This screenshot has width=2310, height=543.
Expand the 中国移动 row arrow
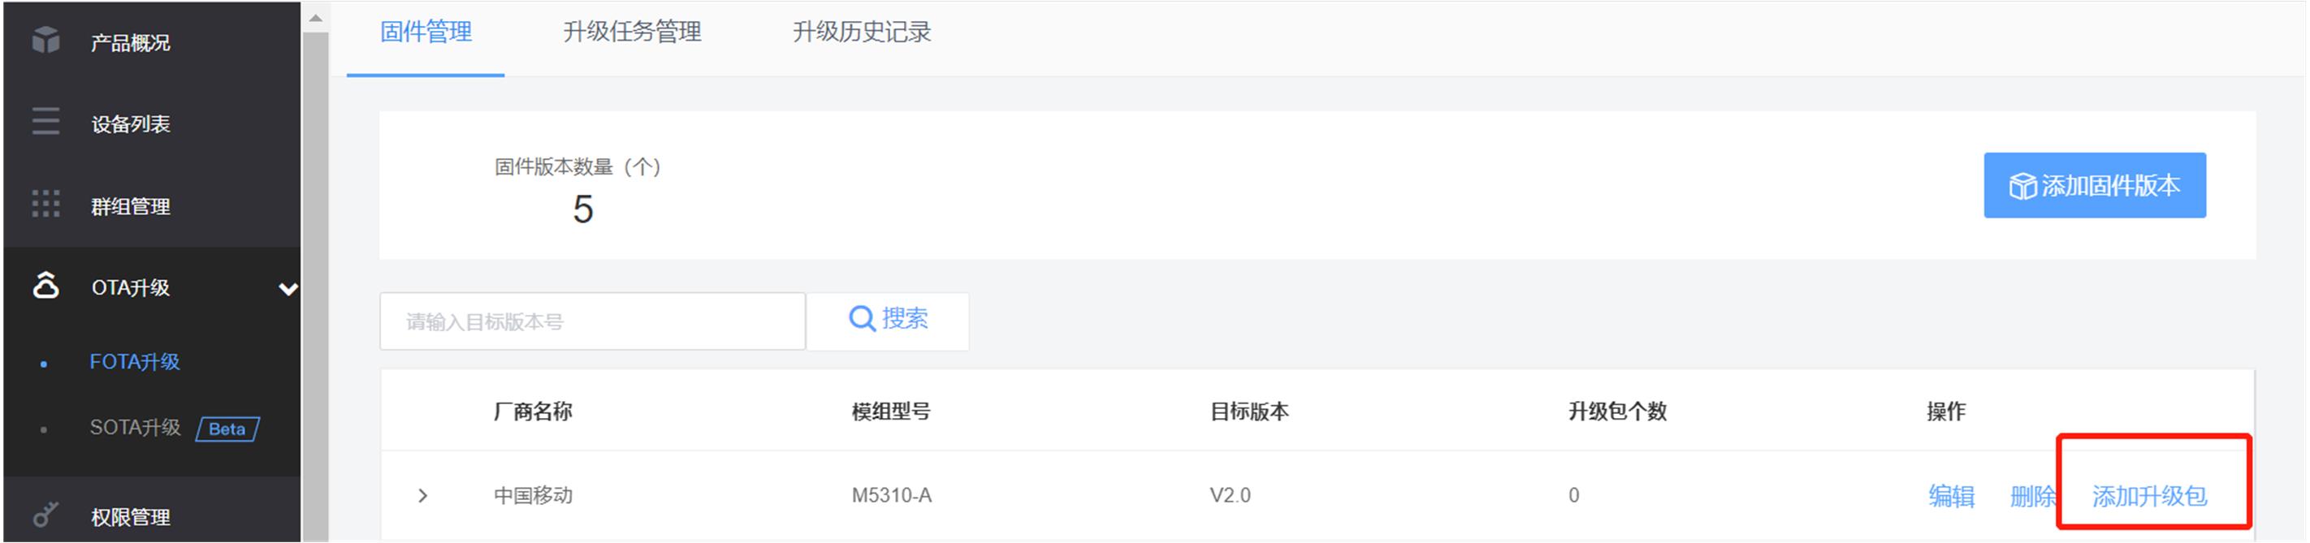click(423, 495)
